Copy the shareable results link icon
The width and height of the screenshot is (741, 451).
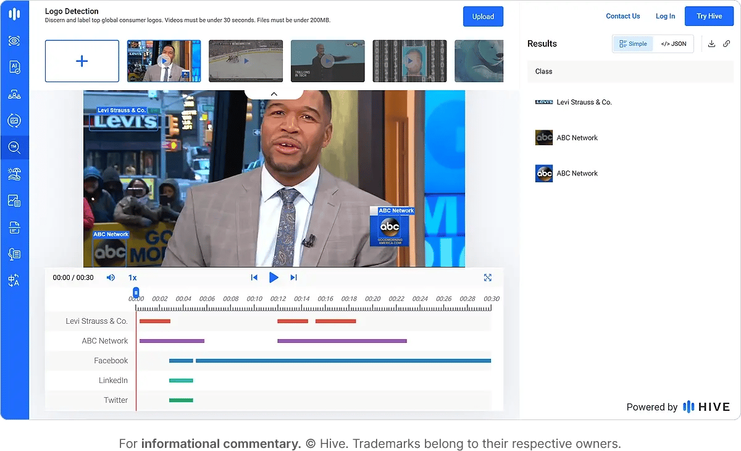pyautogui.click(x=727, y=43)
